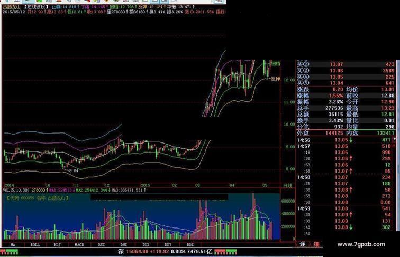Select the tick row with volume 302
The height and width of the screenshot is (257, 400).
tap(344, 227)
